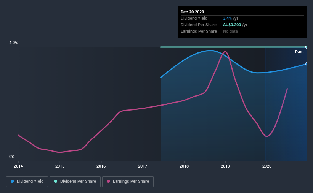Click the Dividend Per Share tooltip row label

pyautogui.click(x=198, y=25)
